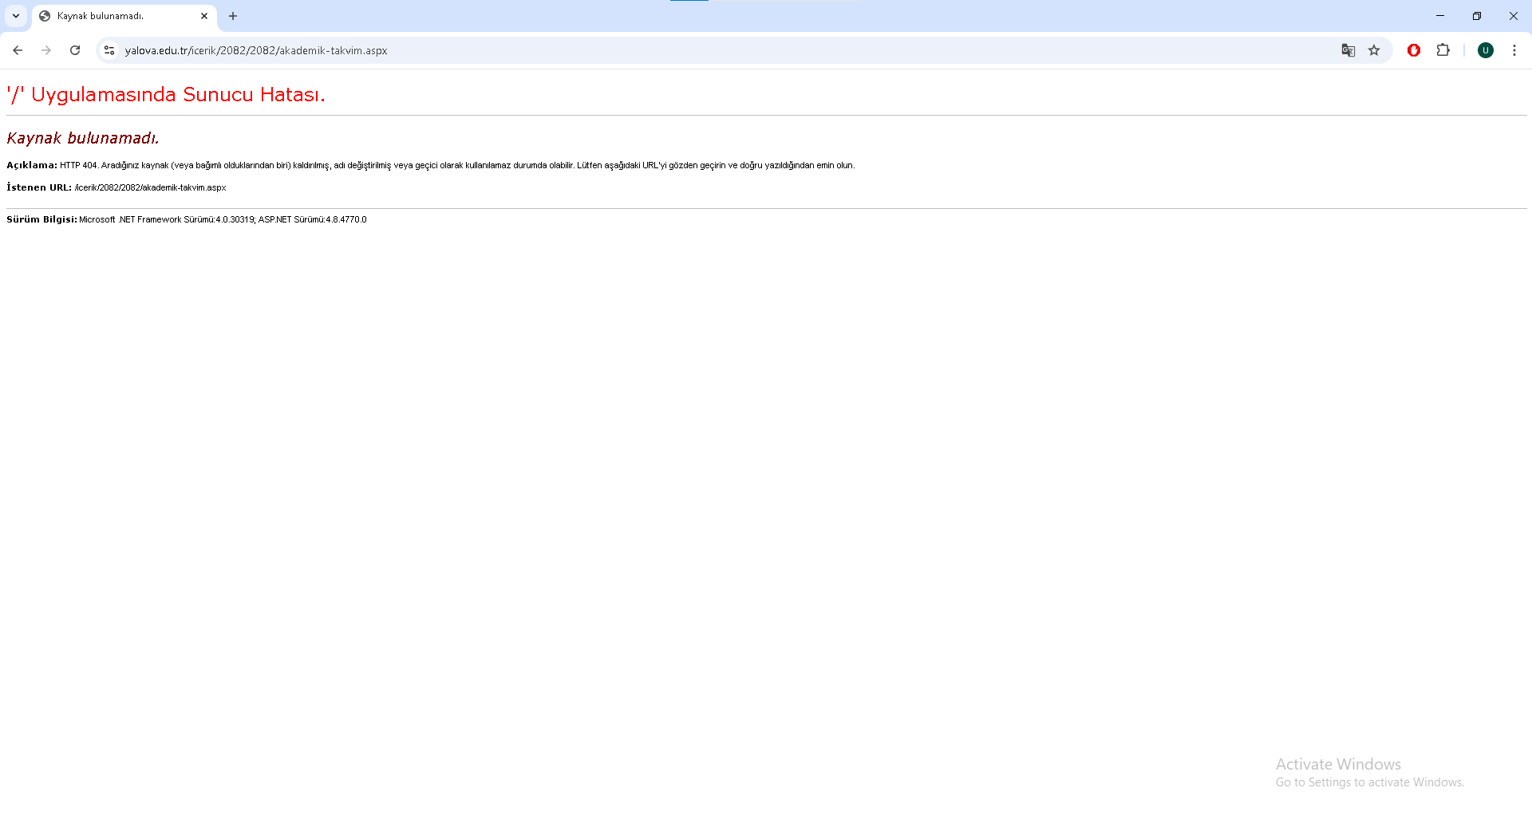Screen dimensions: 1532x823
Task: Go back to the previous page
Action: click(18, 50)
